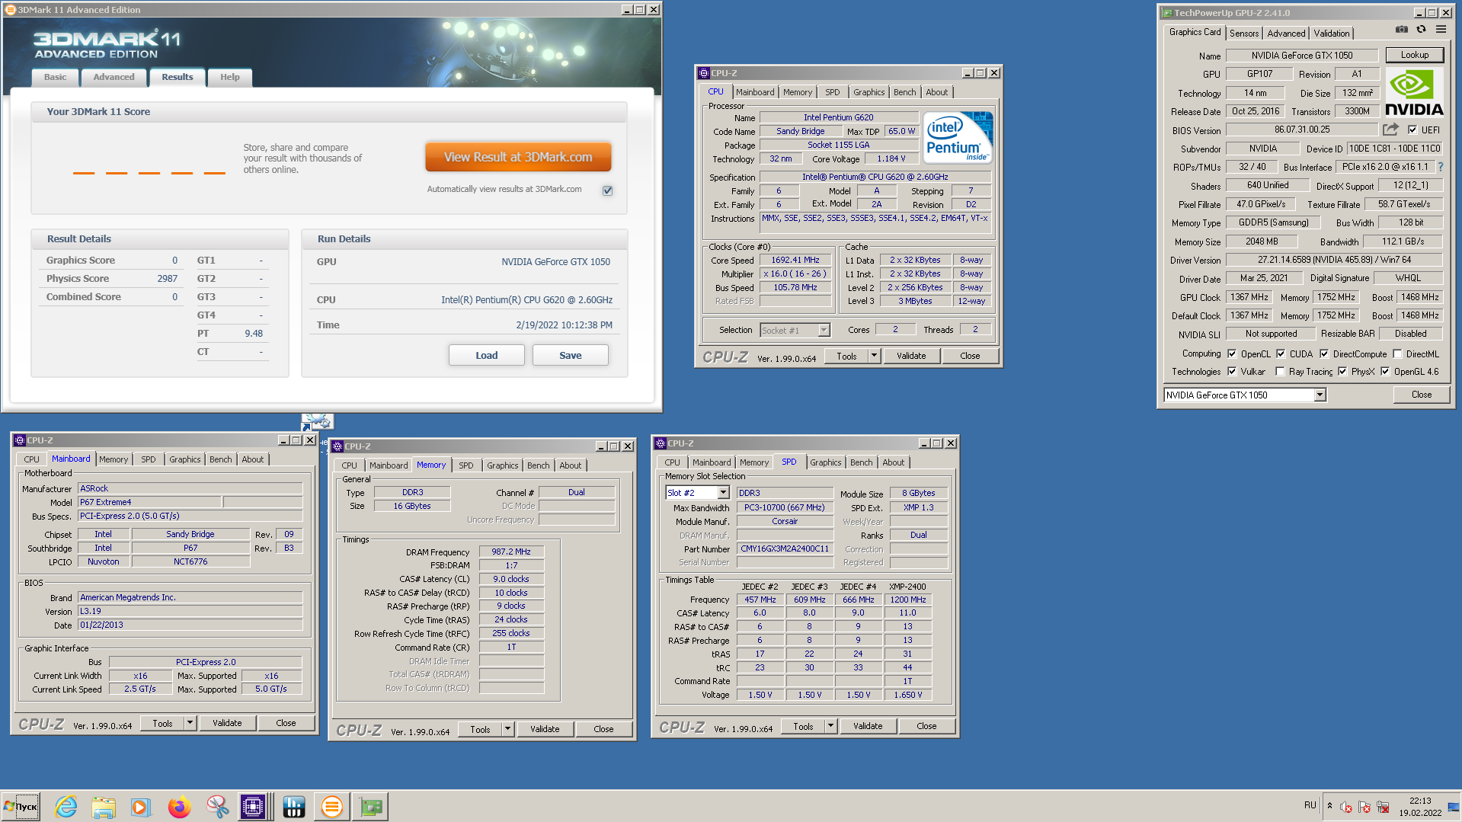Open Firefox from the taskbar

click(x=179, y=806)
